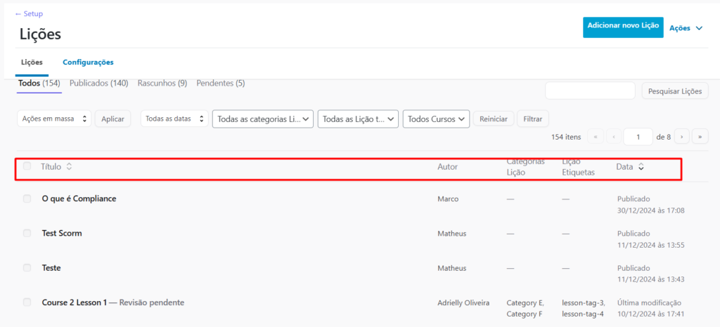
Task: Check the box for O que é Compliance
Action: point(27,199)
